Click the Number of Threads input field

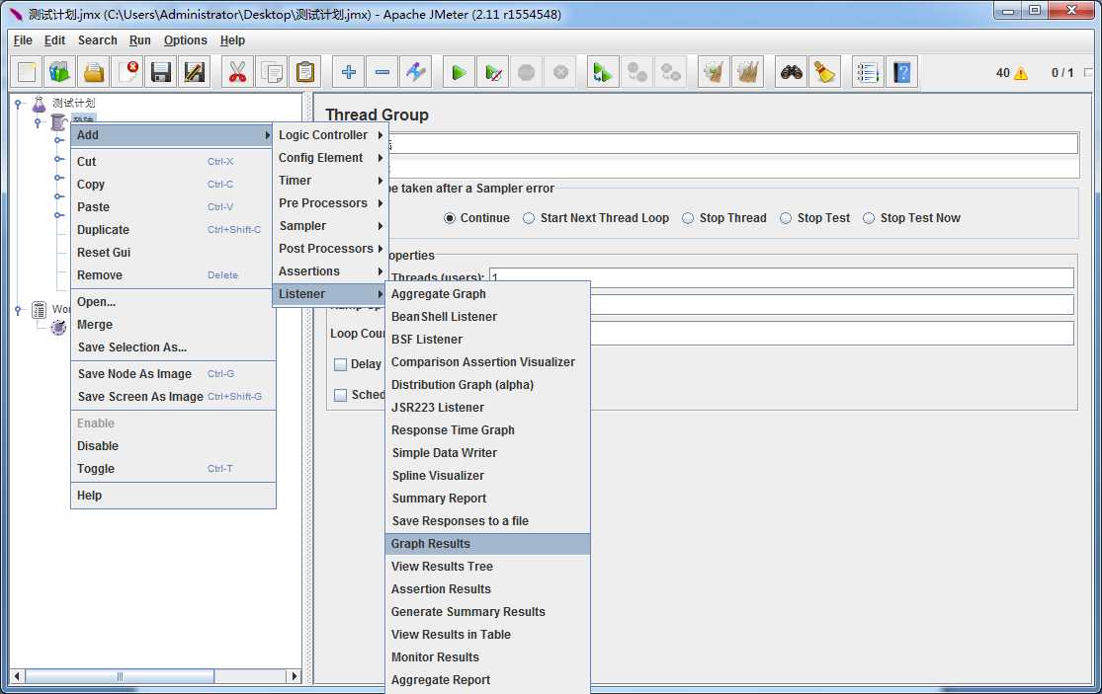point(782,277)
